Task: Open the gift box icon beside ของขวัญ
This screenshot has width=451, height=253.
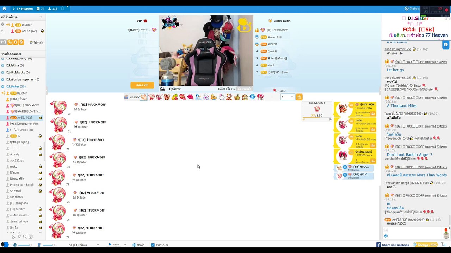Action: pyautogui.click(x=126, y=97)
